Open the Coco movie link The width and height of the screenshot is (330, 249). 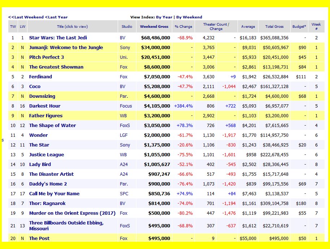(x=35, y=87)
